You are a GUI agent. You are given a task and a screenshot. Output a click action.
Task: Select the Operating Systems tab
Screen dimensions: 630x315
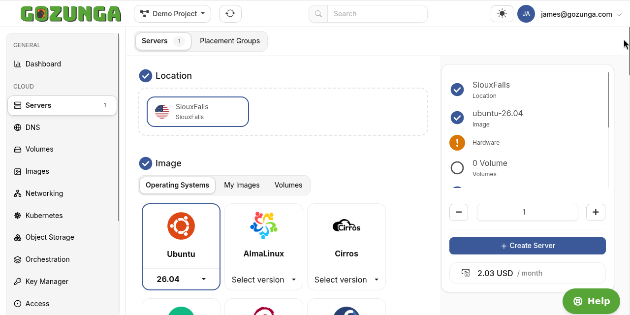(177, 185)
